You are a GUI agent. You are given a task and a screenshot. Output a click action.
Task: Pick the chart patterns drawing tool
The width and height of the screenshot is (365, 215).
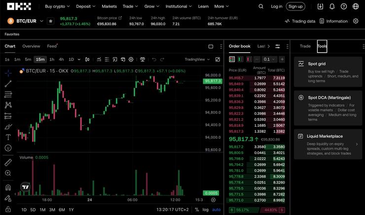click(x=8, y=105)
